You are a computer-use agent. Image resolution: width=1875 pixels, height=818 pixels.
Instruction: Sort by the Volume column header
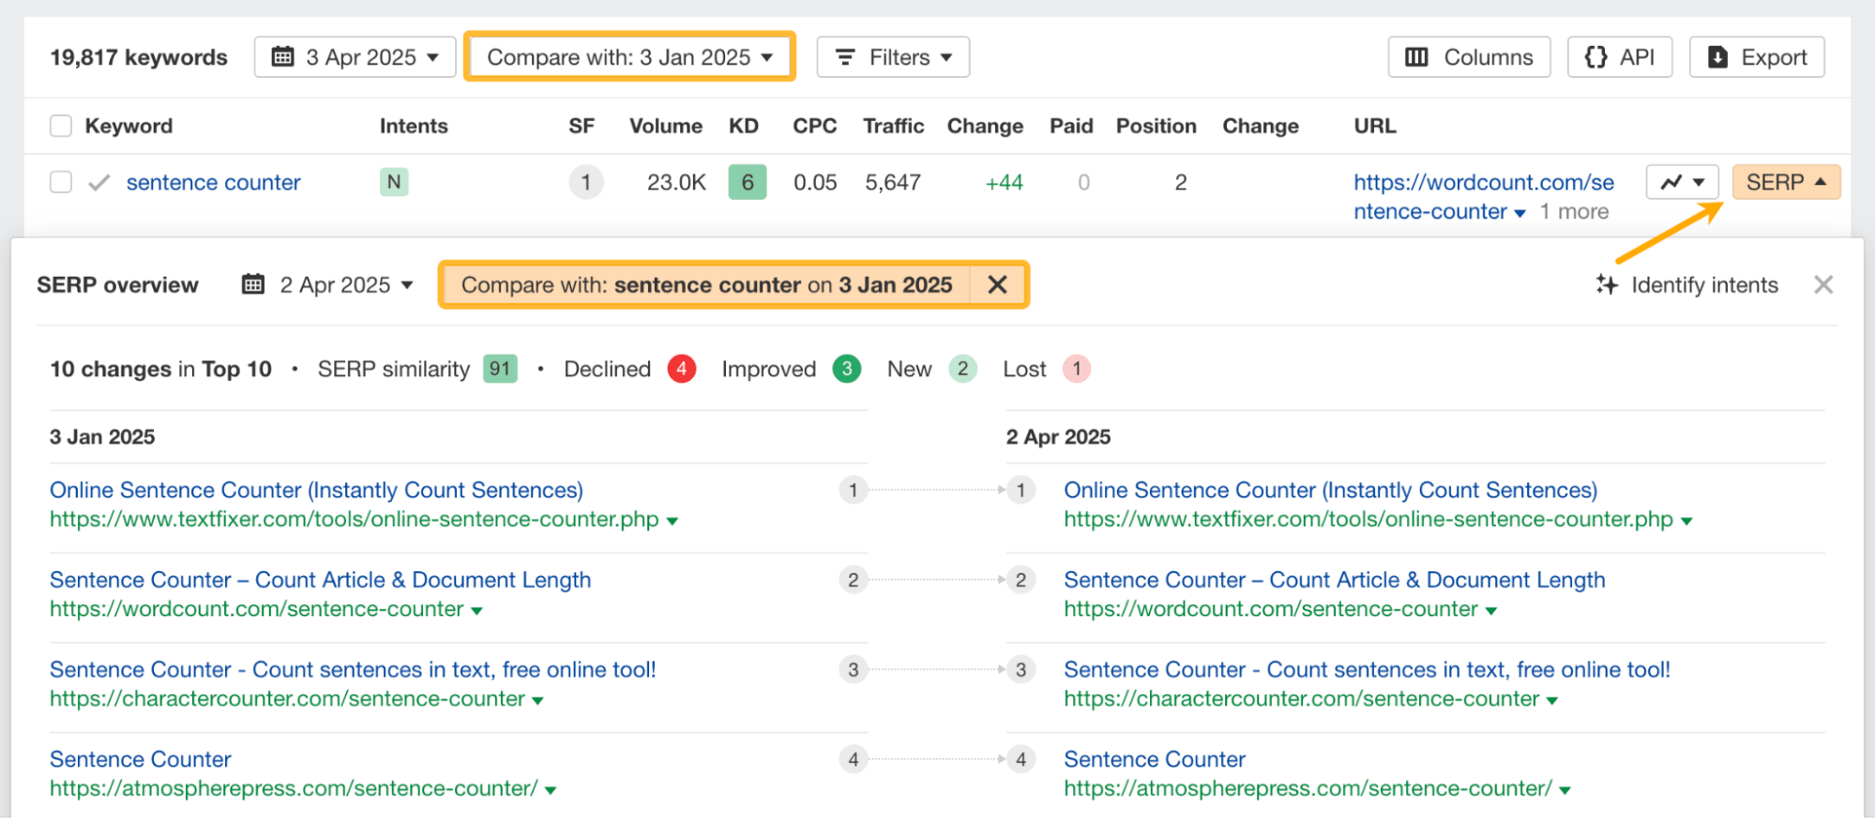point(665,126)
